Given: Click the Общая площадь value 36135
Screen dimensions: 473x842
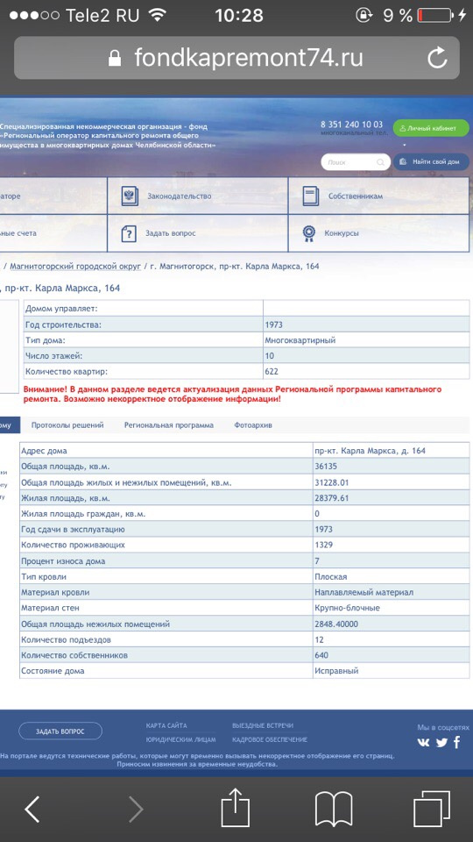Looking at the screenshot, I should pyautogui.click(x=326, y=467).
